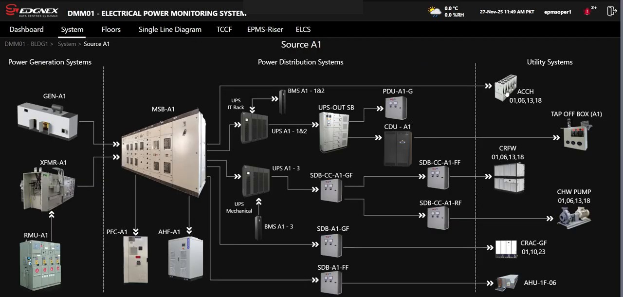Click the GEN-A1 generator icon
The height and width of the screenshot is (297, 623).
tap(48, 121)
